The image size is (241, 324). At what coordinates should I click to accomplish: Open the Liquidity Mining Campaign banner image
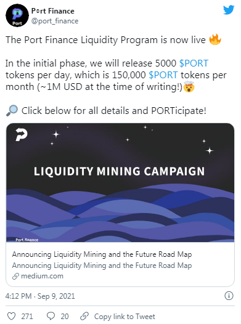(120, 183)
